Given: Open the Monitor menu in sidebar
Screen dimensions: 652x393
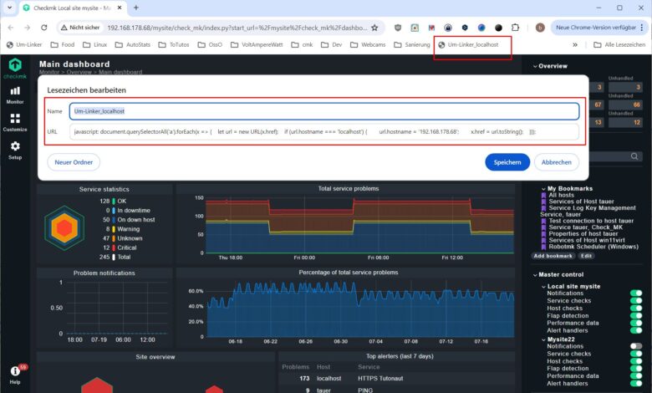Looking at the screenshot, I should pos(15,95).
